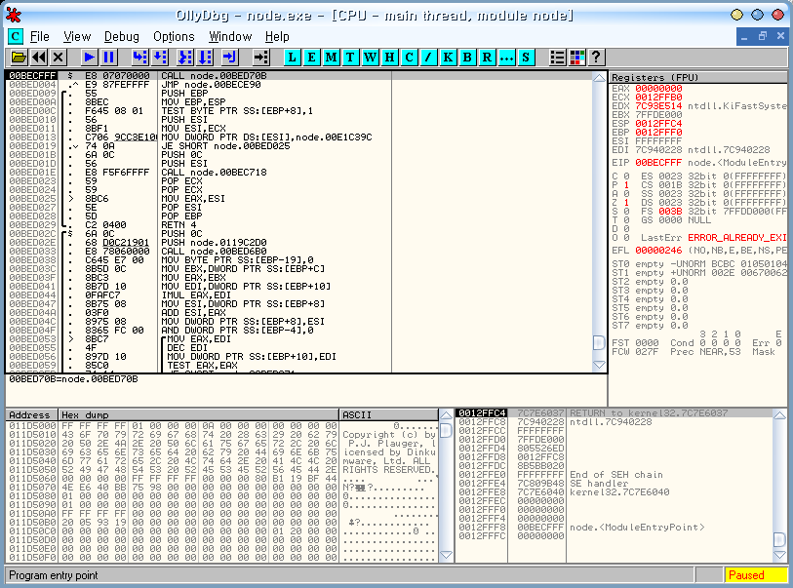Show CPU window with C button
Screen dimensions: 793x588
(409, 58)
